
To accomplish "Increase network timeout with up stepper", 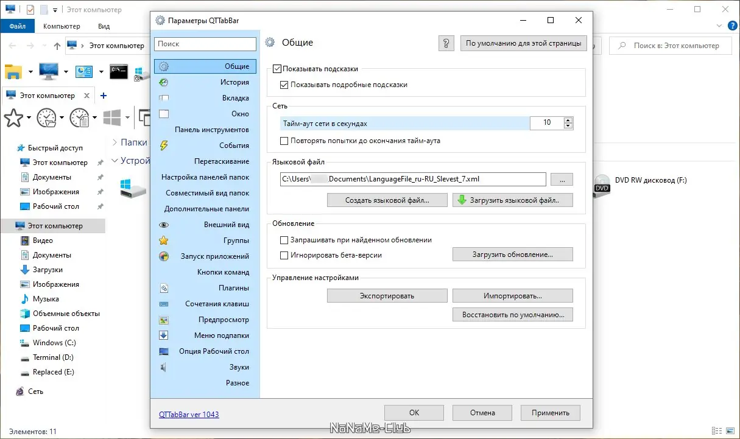I will 568,120.
